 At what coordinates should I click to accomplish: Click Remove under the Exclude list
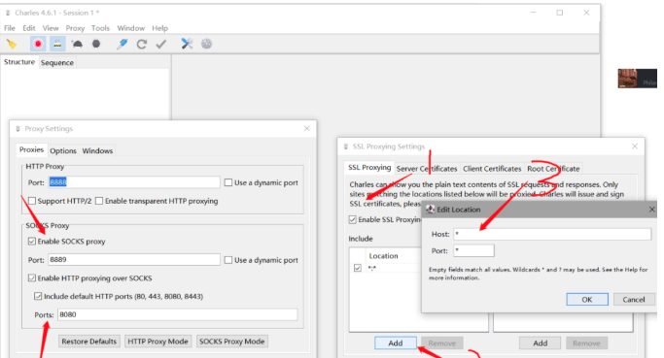pyautogui.click(x=586, y=342)
